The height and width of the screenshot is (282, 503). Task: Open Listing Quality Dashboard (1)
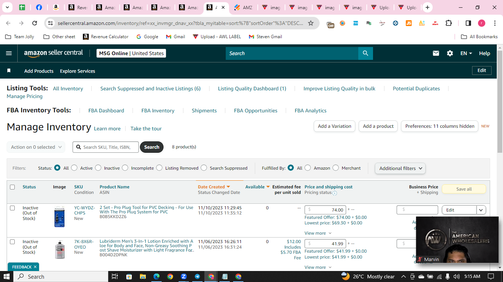[252, 88]
